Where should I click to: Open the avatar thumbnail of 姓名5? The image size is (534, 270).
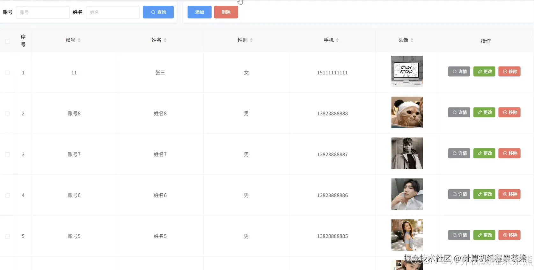pyautogui.click(x=407, y=235)
